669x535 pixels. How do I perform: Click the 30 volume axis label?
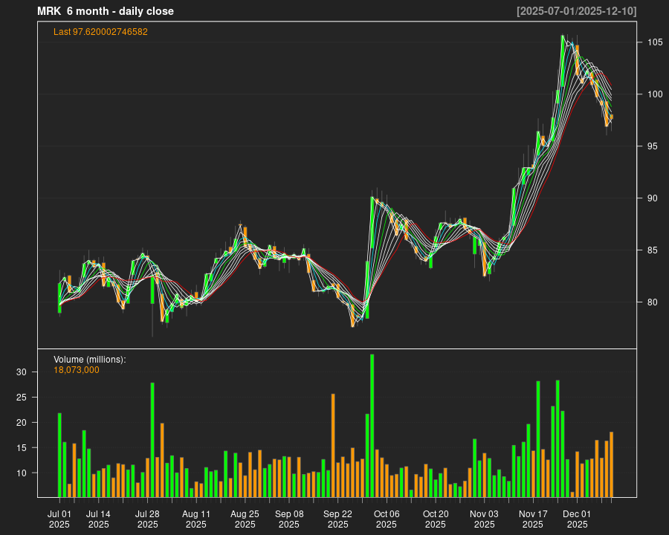[x=22, y=372]
